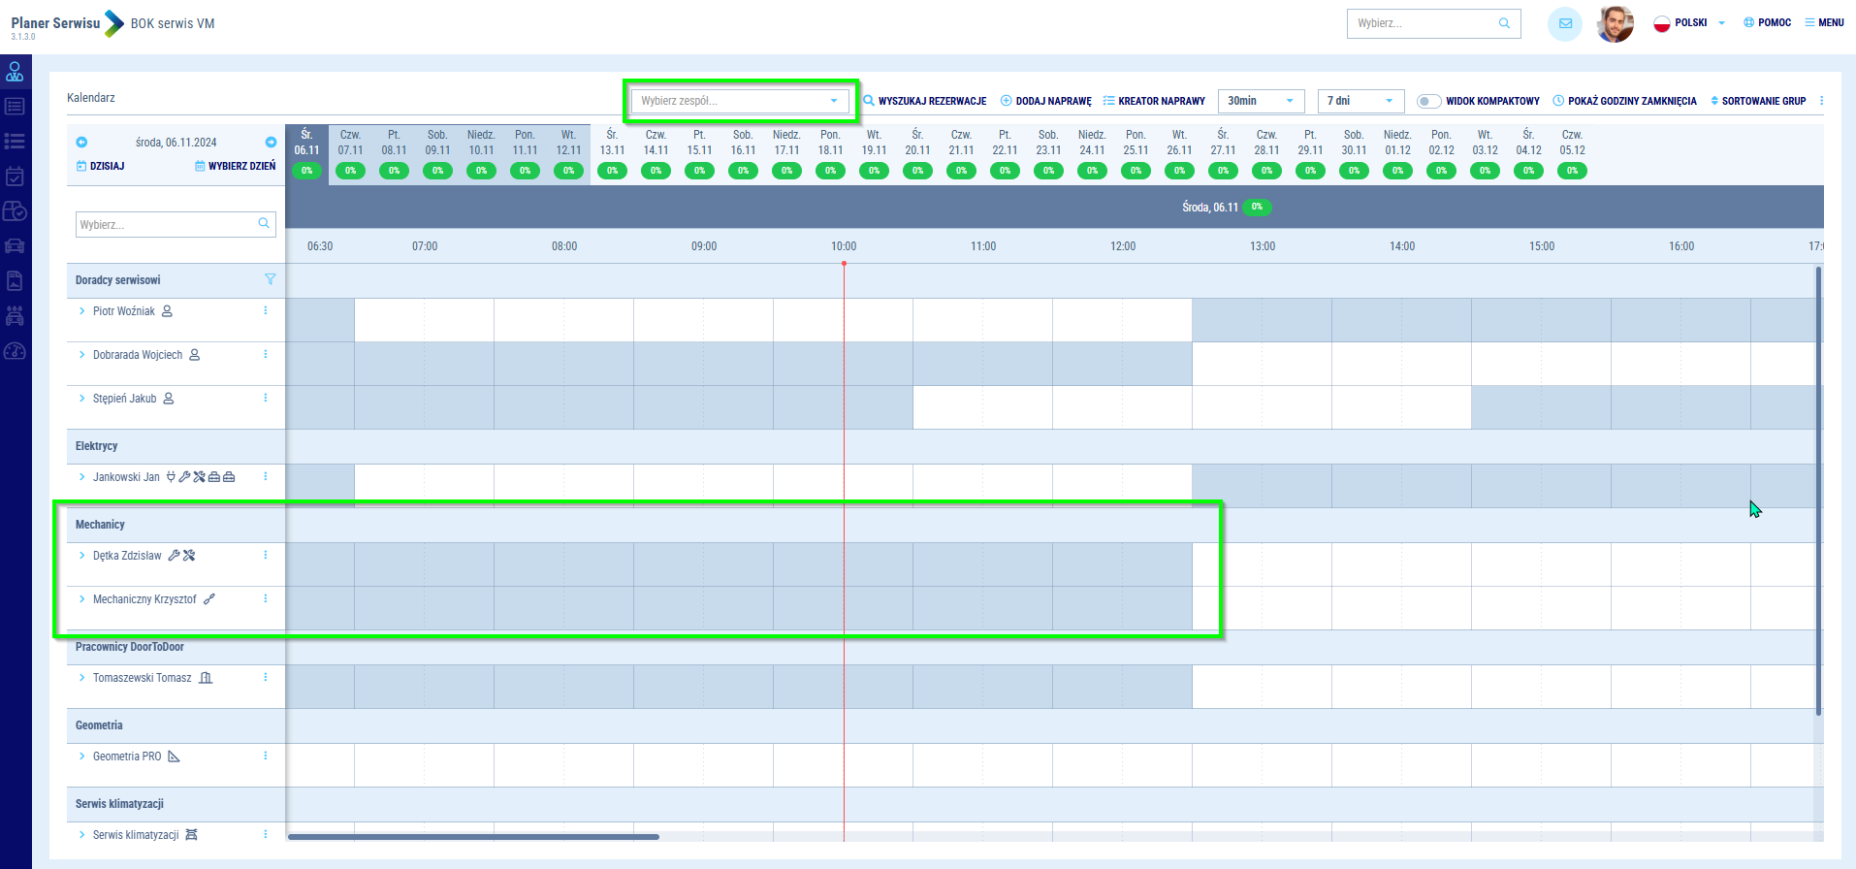Click the filter icon beside Doradcy serwisowi
This screenshot has height=869, width=1856.
pyautogui.click(x=271, y=279)
